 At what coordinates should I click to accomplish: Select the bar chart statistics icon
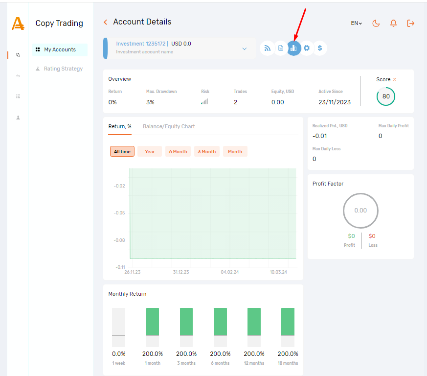(293, 48)
